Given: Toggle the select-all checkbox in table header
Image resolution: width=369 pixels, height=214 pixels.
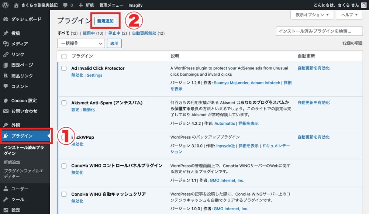Looking at the screenshot, I should (64, 56).
